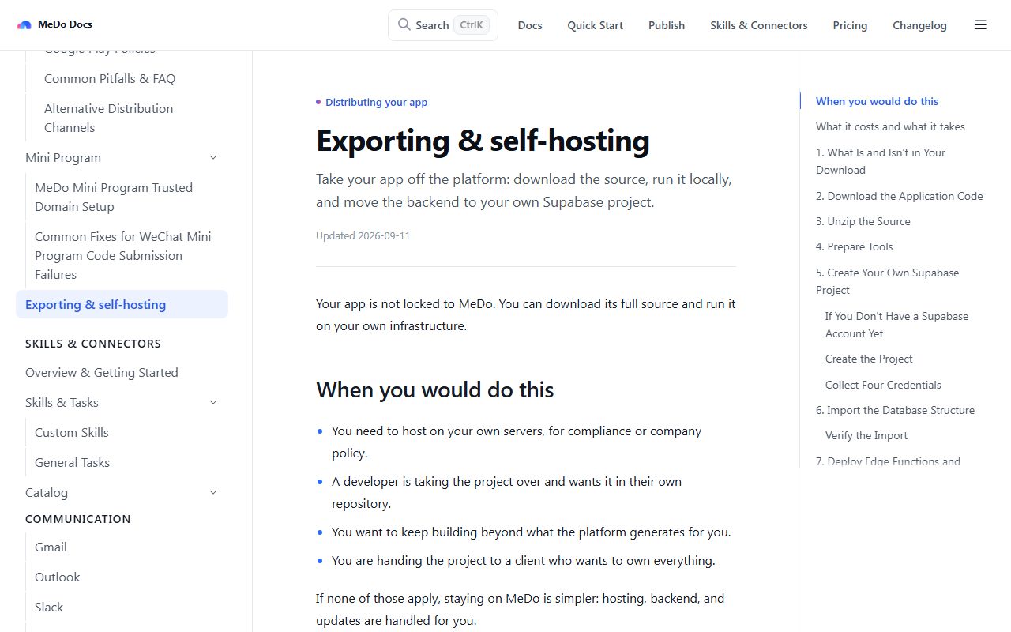1011x632 pixels.
Task: Open Common Fixes for WeChat Mini Program page
Action: [123, 256]
